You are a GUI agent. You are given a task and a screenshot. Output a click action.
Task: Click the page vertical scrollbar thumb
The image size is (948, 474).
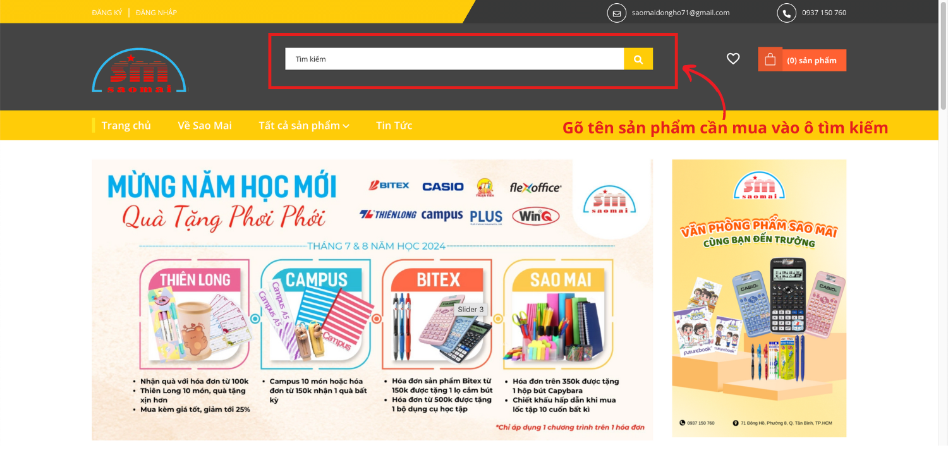coord(943,56)
